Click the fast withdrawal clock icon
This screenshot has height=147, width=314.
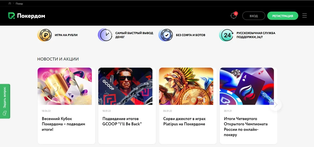[x=105, y=35]
